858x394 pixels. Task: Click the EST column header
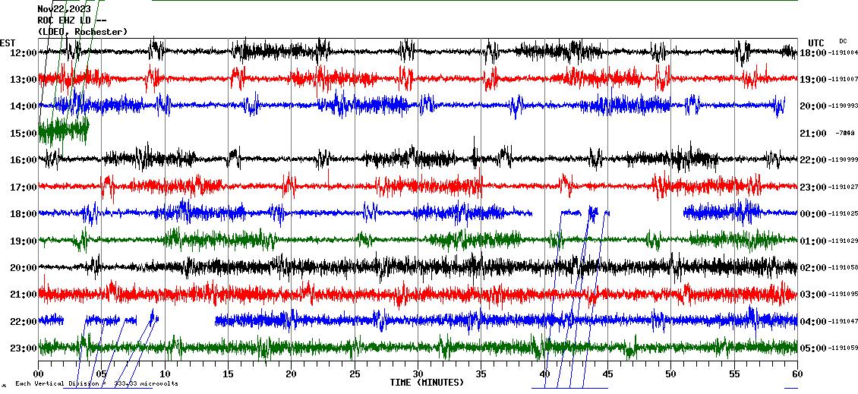pos(8,43)
